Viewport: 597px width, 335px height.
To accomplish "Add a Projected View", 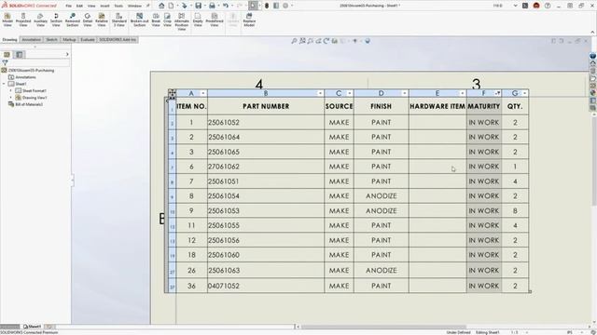I will click(23, 20).
